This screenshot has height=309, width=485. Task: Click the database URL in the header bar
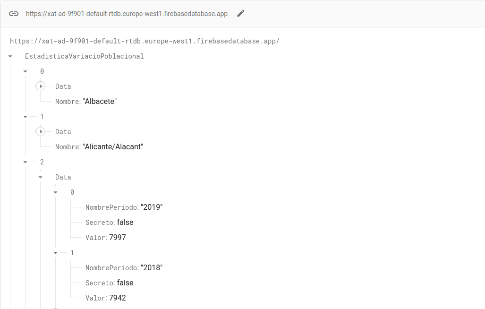[x=127, y=14]
